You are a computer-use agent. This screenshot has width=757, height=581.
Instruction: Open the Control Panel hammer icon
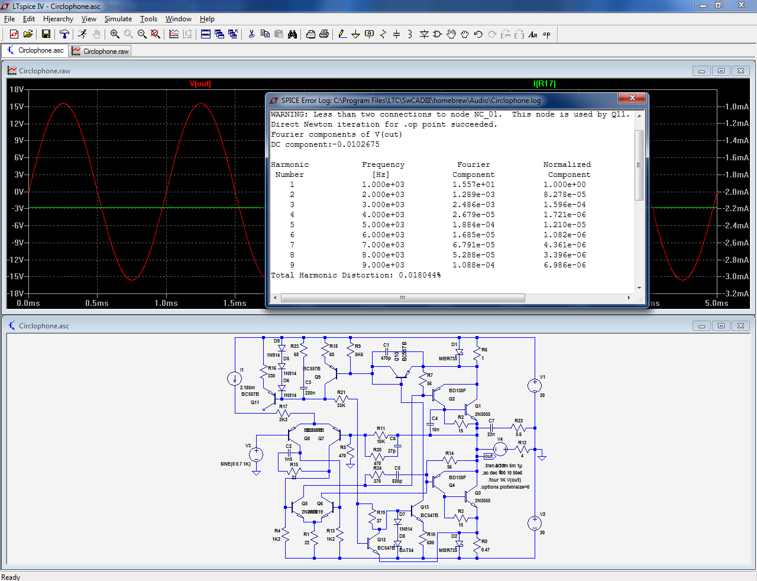[x=64, y=34]
